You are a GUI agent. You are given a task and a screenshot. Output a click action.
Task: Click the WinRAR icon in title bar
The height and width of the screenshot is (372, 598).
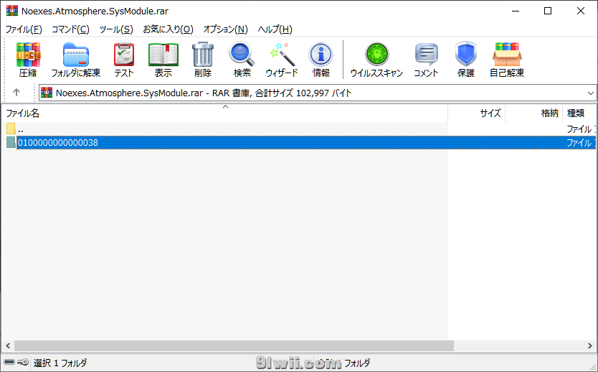[11, 11]
